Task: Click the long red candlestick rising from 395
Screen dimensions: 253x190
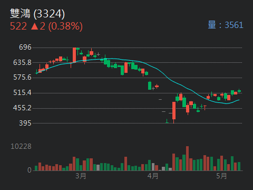Action: coord(174,112)
